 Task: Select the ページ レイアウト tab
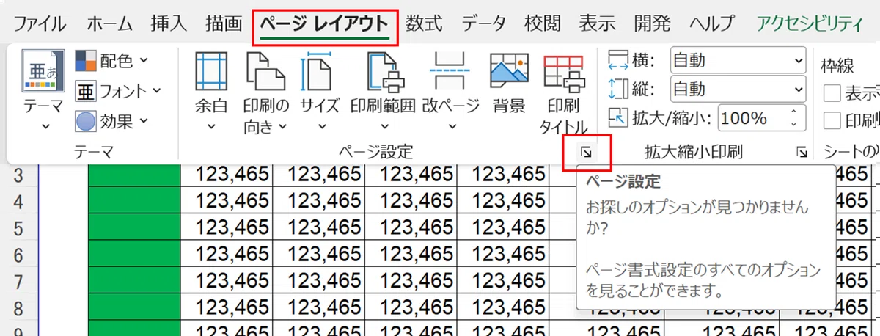coord(324,24)
